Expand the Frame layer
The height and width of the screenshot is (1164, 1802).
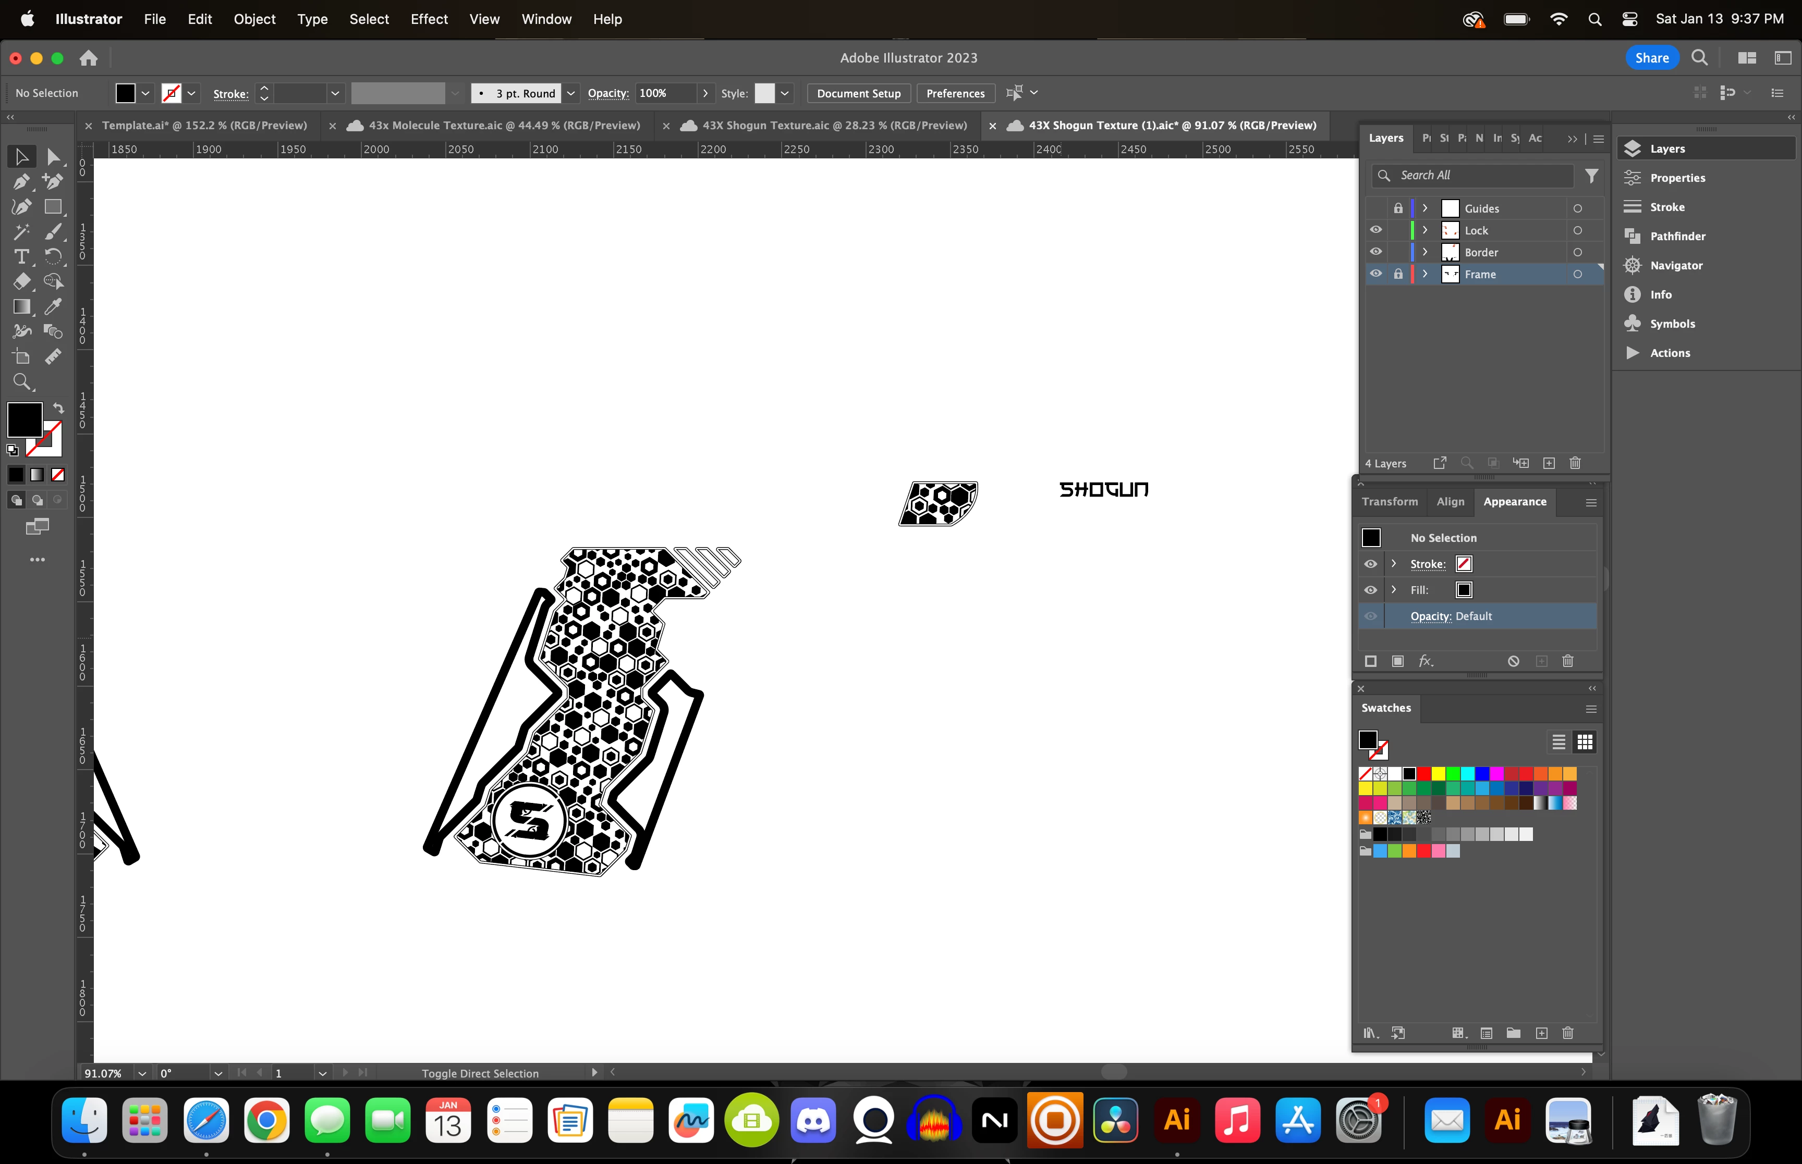1424,275
